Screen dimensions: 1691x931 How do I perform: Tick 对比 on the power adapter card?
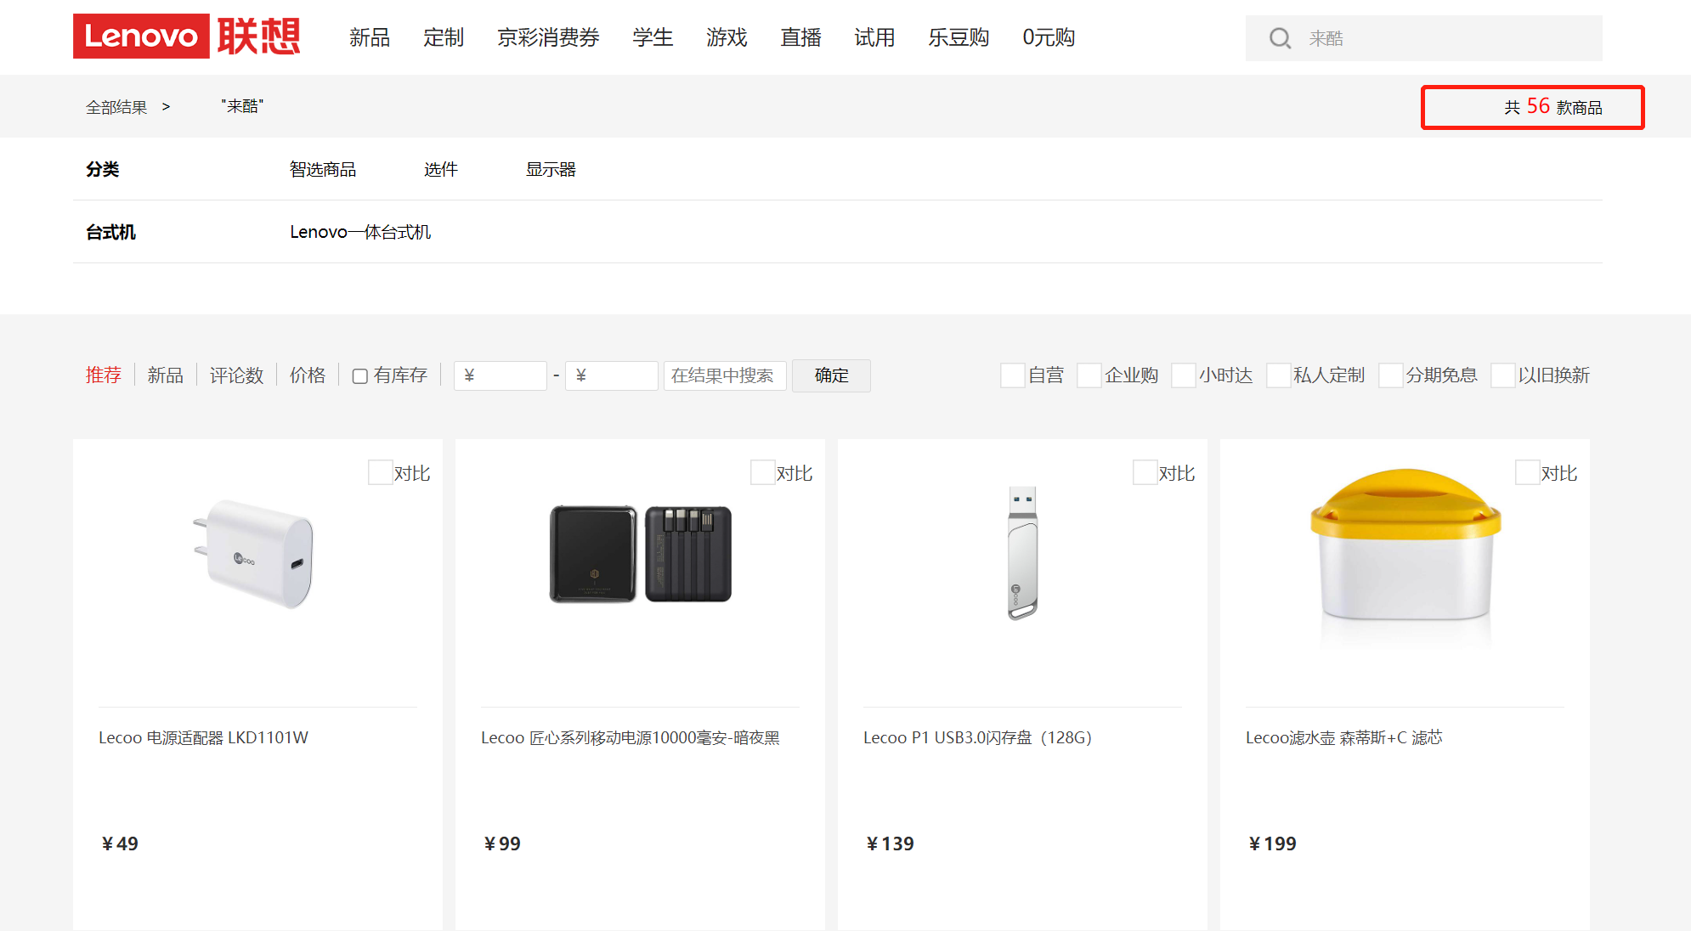(380, 472)
